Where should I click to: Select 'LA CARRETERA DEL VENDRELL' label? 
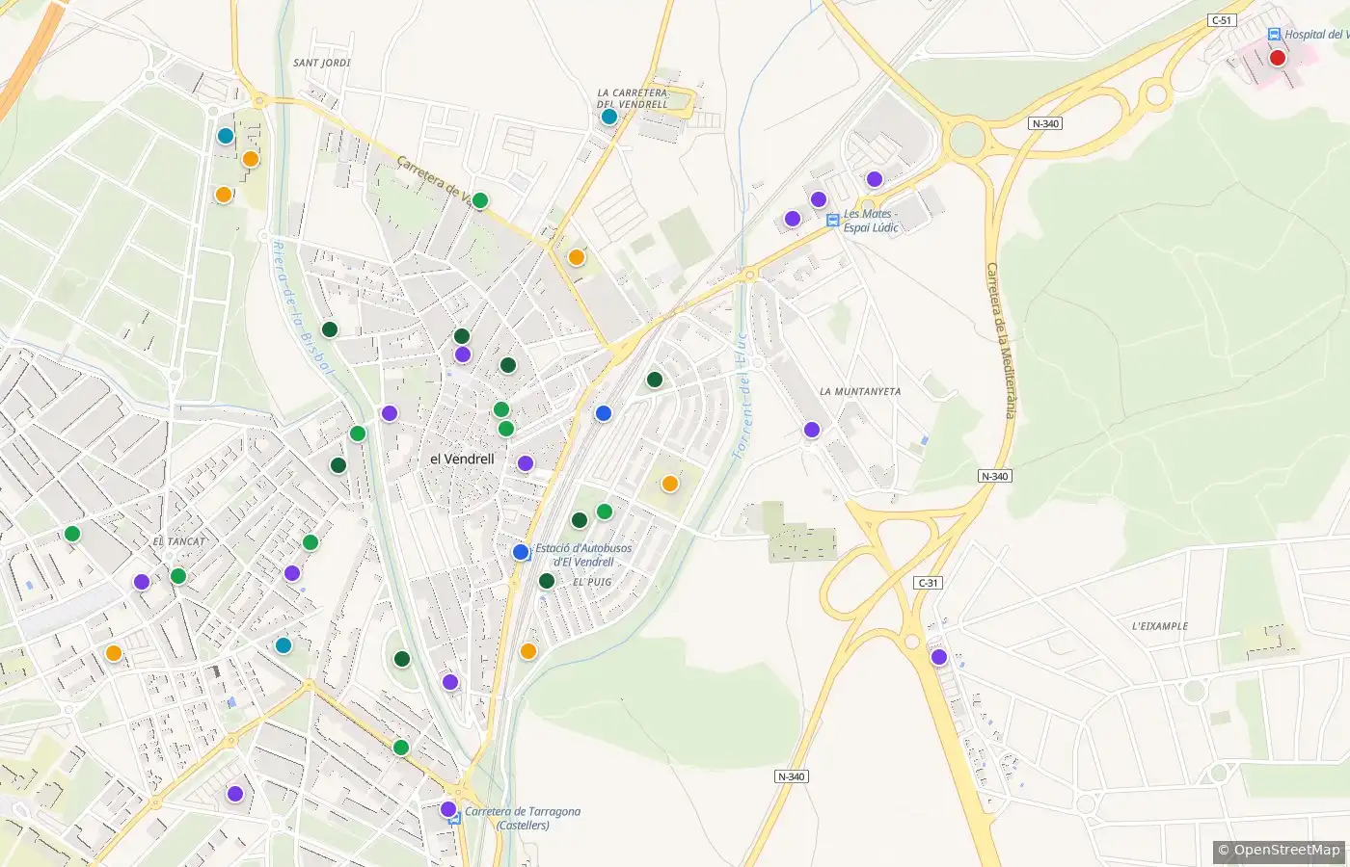click(632, 98)
